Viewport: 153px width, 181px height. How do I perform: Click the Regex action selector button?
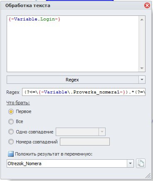click(x=73, y=80)
